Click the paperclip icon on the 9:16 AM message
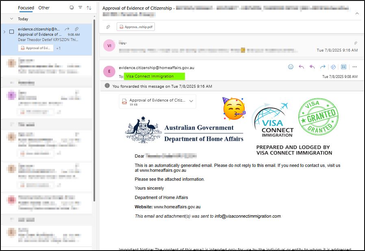Viewport: 365px width, 251px height. click(356, 43)
